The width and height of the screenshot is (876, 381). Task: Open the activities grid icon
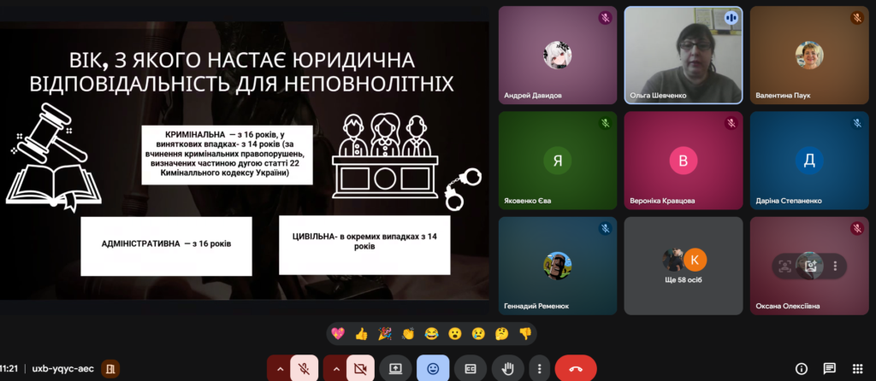tap(856, 368)
